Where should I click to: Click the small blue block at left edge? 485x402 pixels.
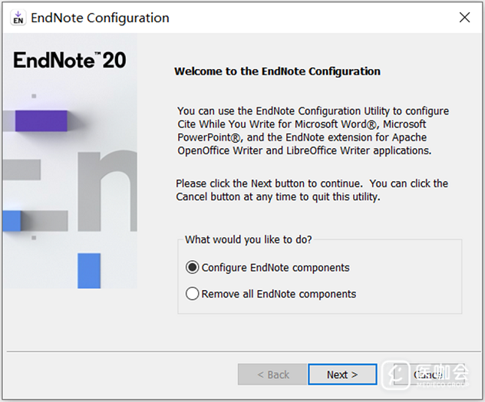coord(11,221)
